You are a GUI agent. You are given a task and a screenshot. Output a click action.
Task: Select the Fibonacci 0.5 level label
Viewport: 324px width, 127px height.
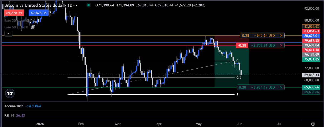tap(239, 77)
